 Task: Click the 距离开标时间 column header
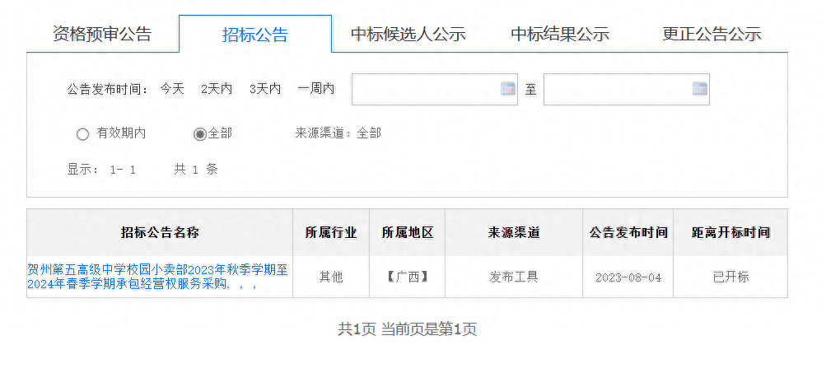pyautogui.click(x=730, y=232)
